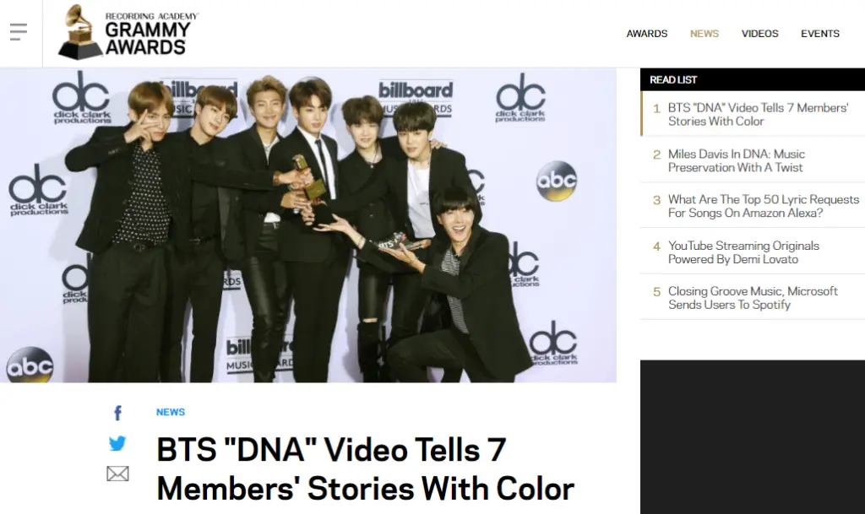Share article via email envelope icon
Screen dimensions: 865x514
click(117, 473)
